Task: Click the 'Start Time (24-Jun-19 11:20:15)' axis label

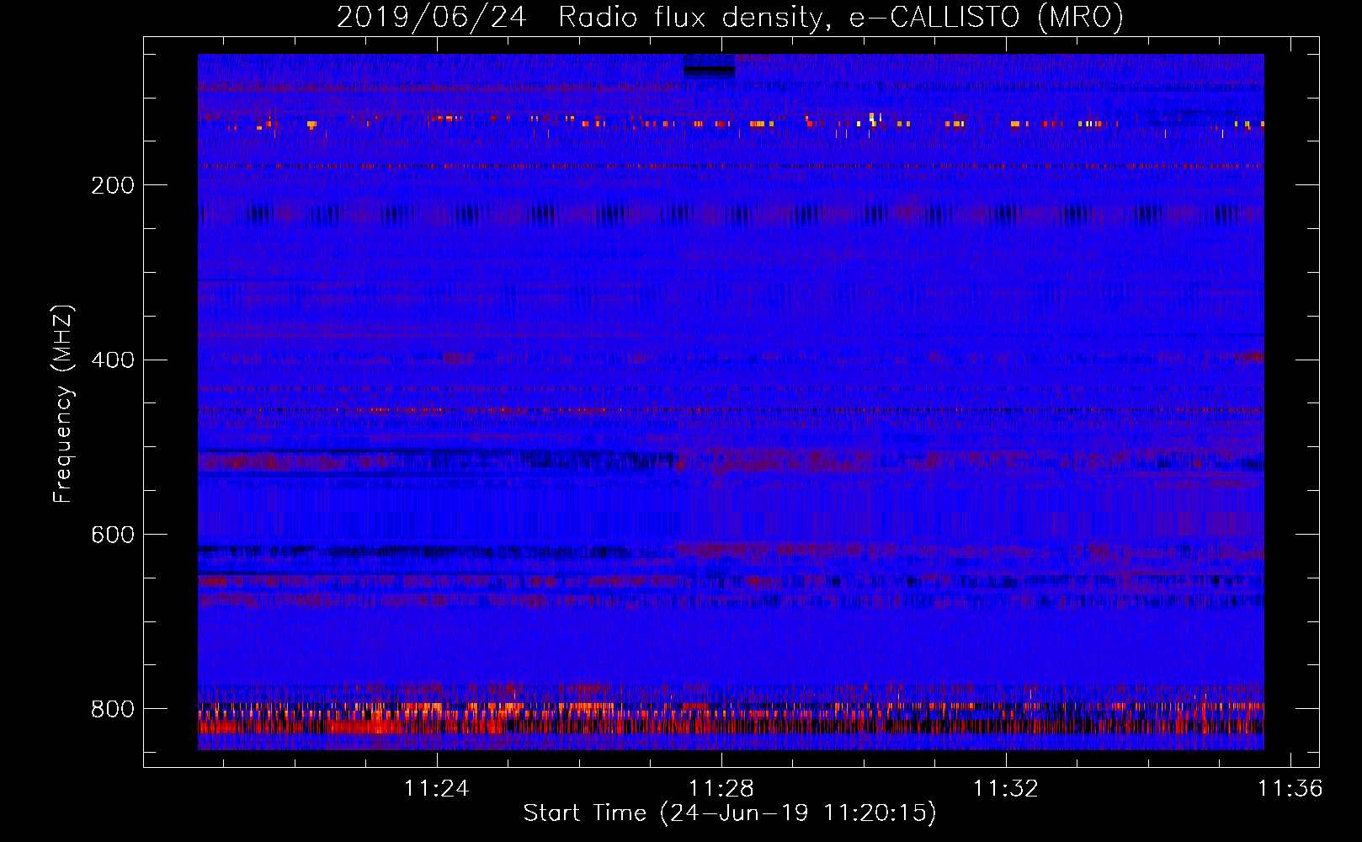Action: tap(730, 813)
